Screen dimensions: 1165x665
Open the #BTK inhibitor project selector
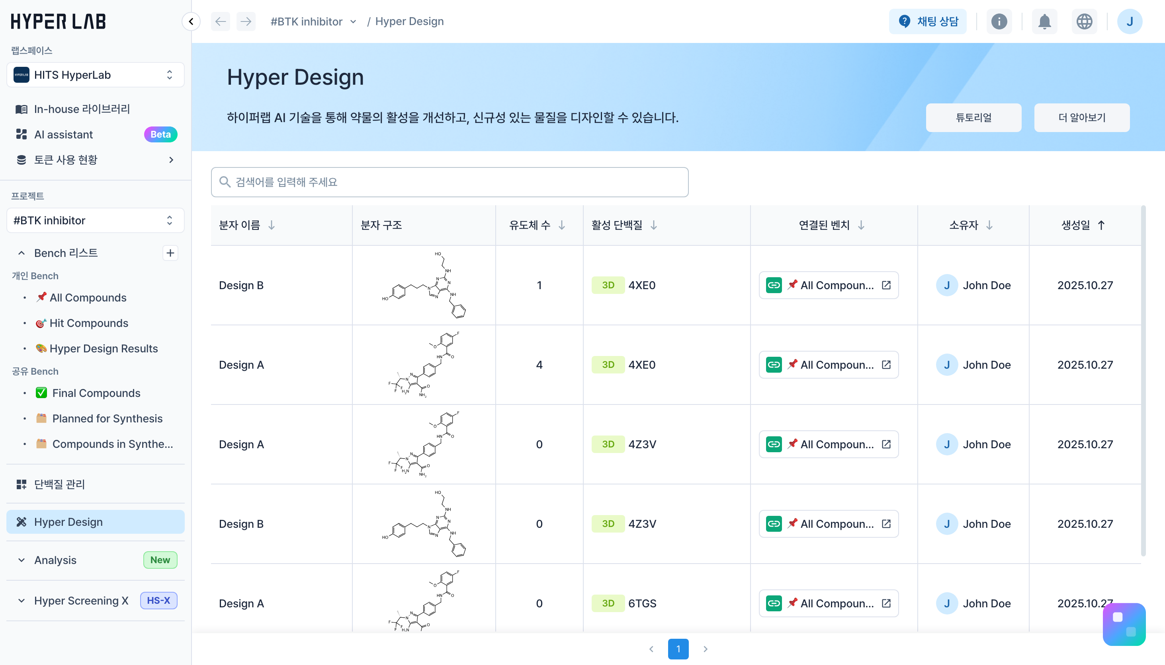96,221
